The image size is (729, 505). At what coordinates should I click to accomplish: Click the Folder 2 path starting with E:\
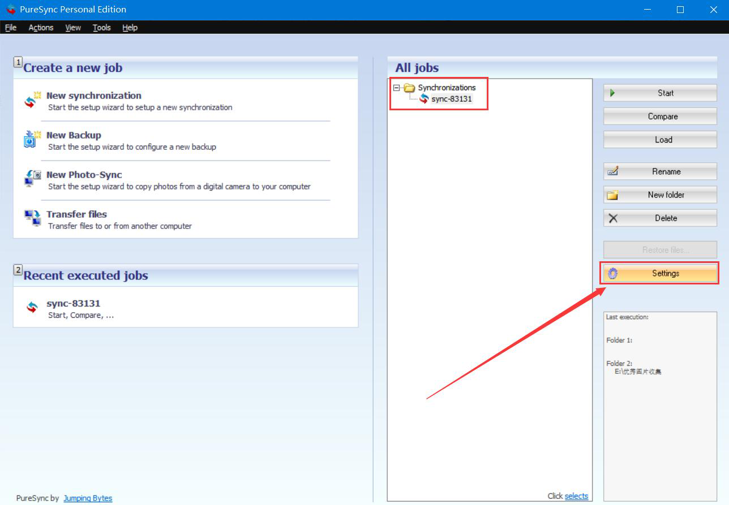tap(638, 372)
